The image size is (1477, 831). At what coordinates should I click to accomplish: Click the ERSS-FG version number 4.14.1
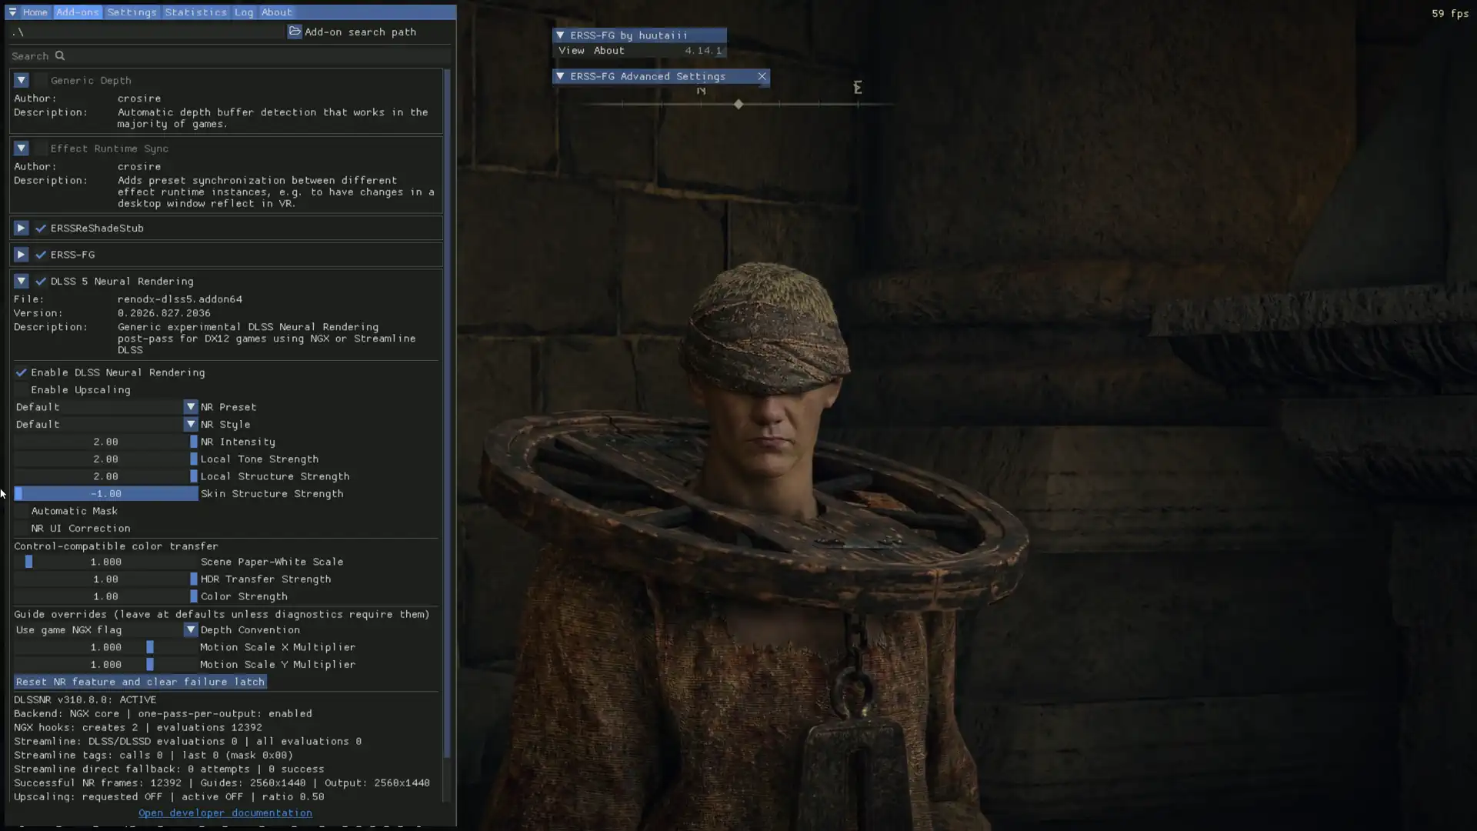coord(703,51)
